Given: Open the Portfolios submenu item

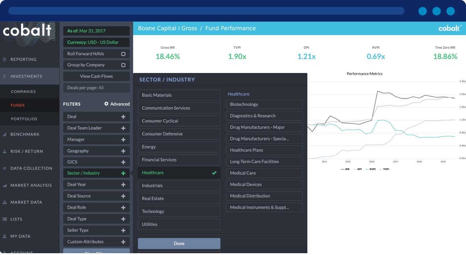Looking at the screenshot, I should tap(29, 119).
